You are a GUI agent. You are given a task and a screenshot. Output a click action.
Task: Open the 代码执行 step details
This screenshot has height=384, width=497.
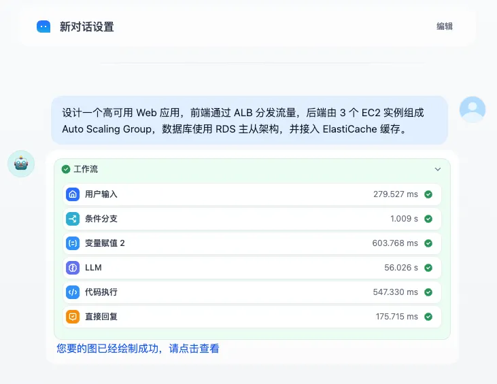click(252, 292)
